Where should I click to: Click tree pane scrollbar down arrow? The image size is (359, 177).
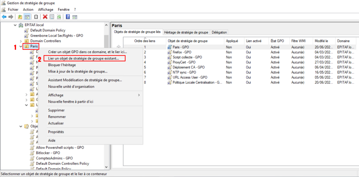(x=107, y=167)
